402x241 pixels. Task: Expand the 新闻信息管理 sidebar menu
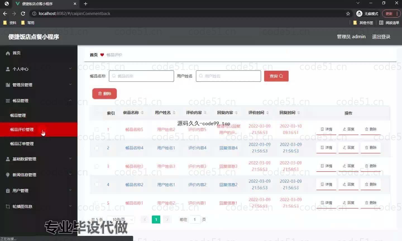tap(39, 175)
